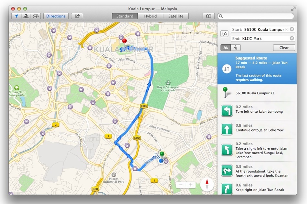Click the E38 highway shield near golf club
Viewport: 307px width, 204px height.
coord(144,106)
